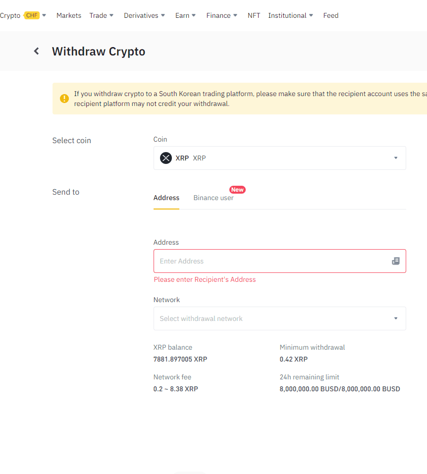Click the XRP coin logo icon
This screenshot has height=474, width=427.
[x=165, y=158]
